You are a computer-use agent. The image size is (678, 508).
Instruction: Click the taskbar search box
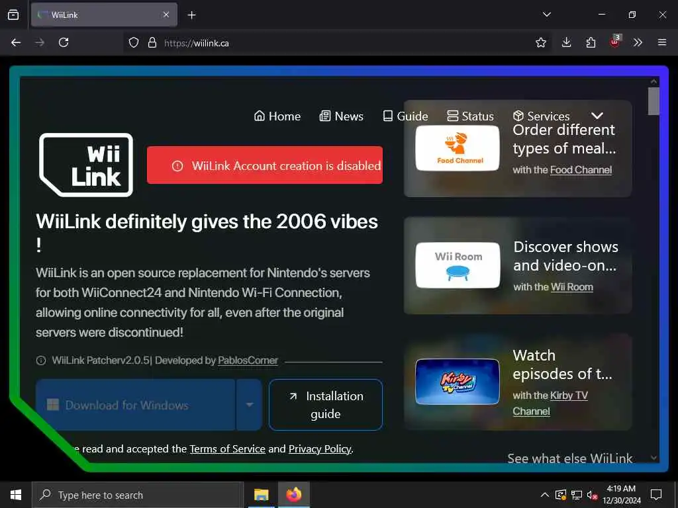(138, 495)
